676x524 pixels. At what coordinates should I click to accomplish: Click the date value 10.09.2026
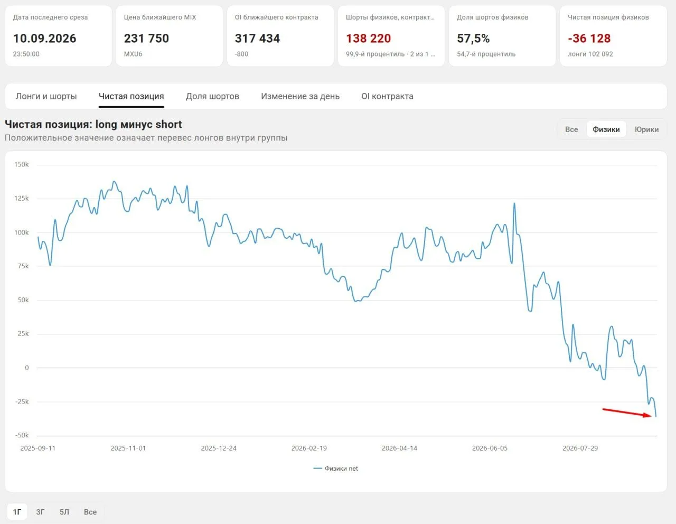coord(44,39)
